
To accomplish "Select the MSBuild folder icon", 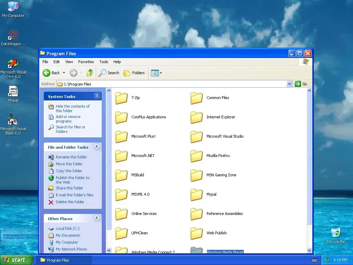I will click(x=121, y=175).
